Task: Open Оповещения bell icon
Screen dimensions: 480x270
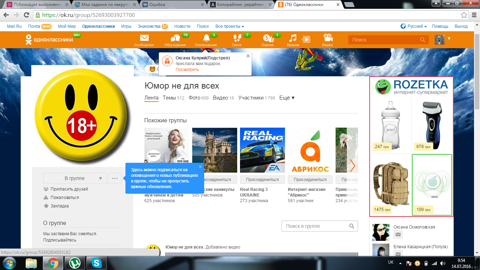Action: 206,38
